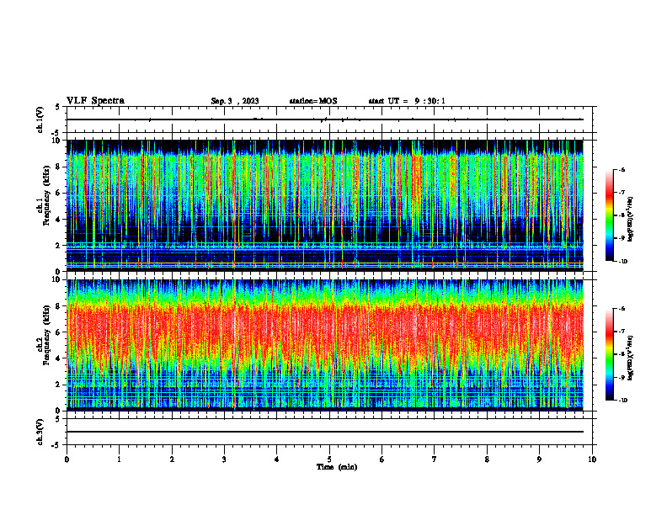This screenshot has height=515, width=667.
Task: Click time-axis tick label "10" at the axis end
Action: click(x=592, y=459)
